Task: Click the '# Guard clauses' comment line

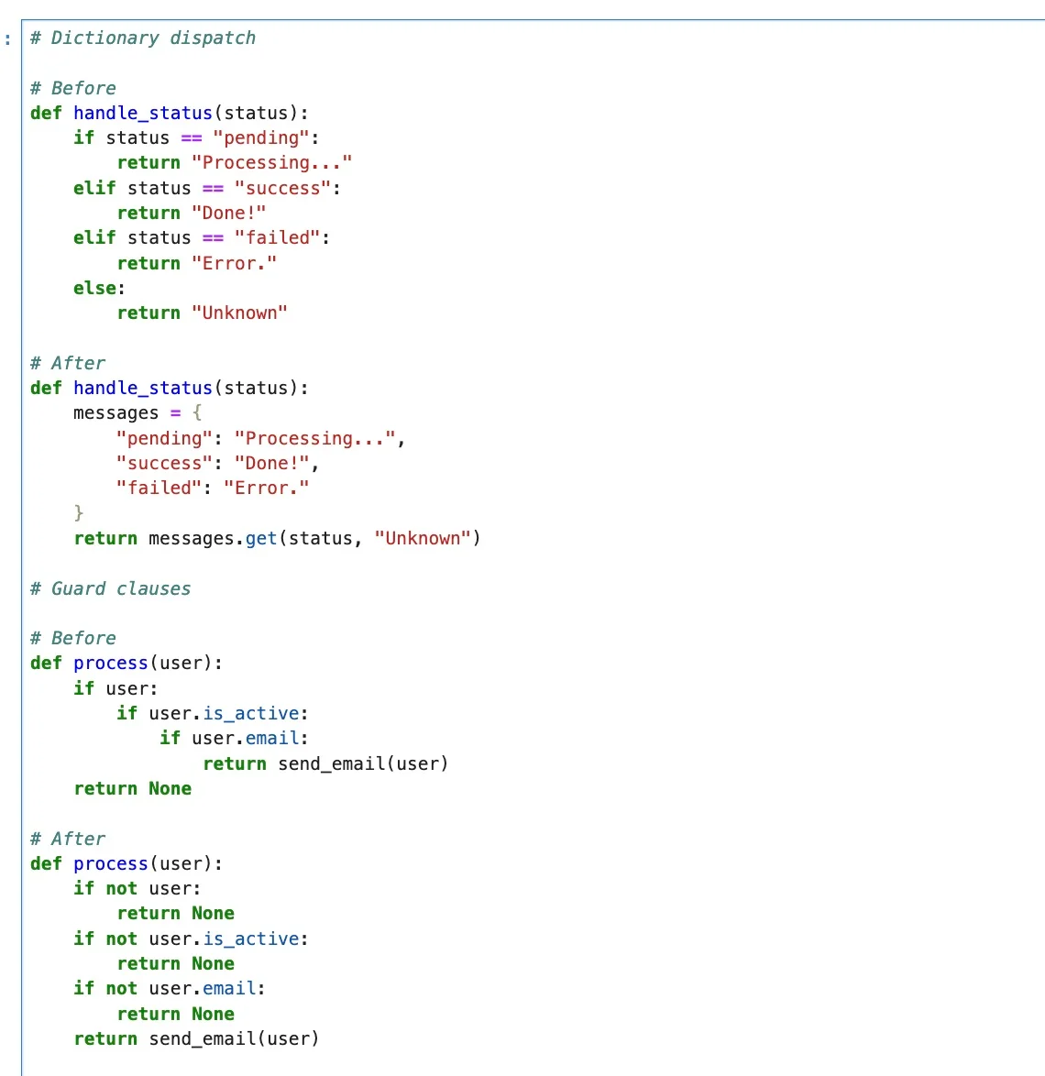Action: pyautogui.click(x=111, y=588)
